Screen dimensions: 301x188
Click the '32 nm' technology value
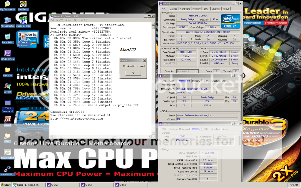pos(182,27)
